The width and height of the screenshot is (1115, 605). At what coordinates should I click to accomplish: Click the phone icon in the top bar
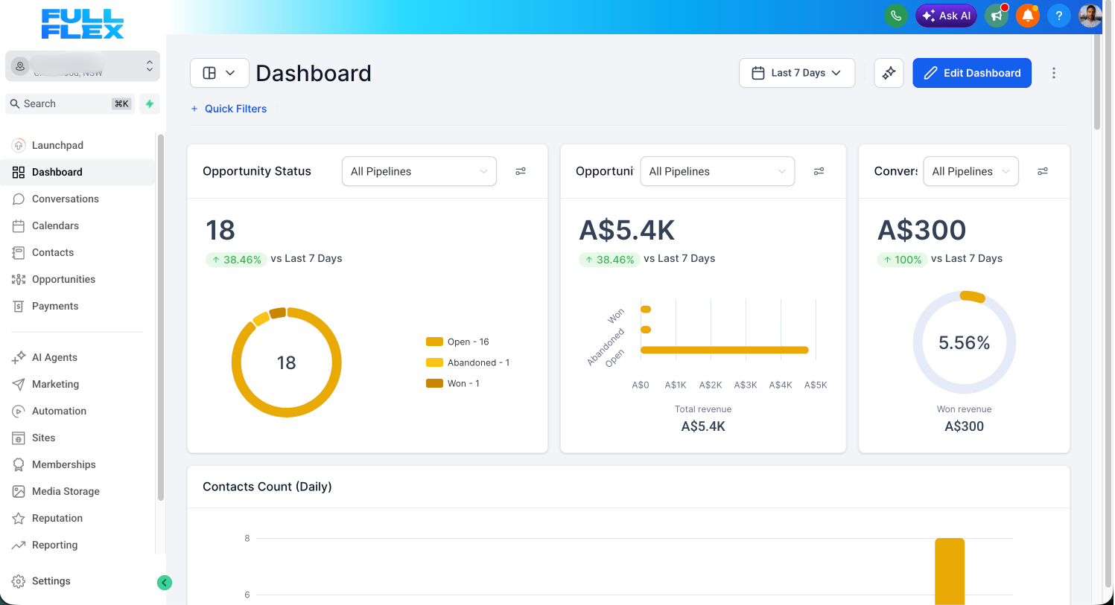896,15
